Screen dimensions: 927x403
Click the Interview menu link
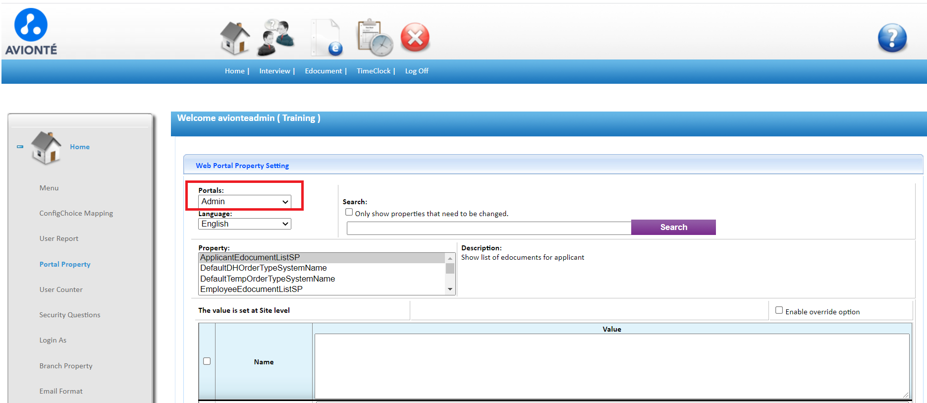pyautogui.click(x=275, y=71)
